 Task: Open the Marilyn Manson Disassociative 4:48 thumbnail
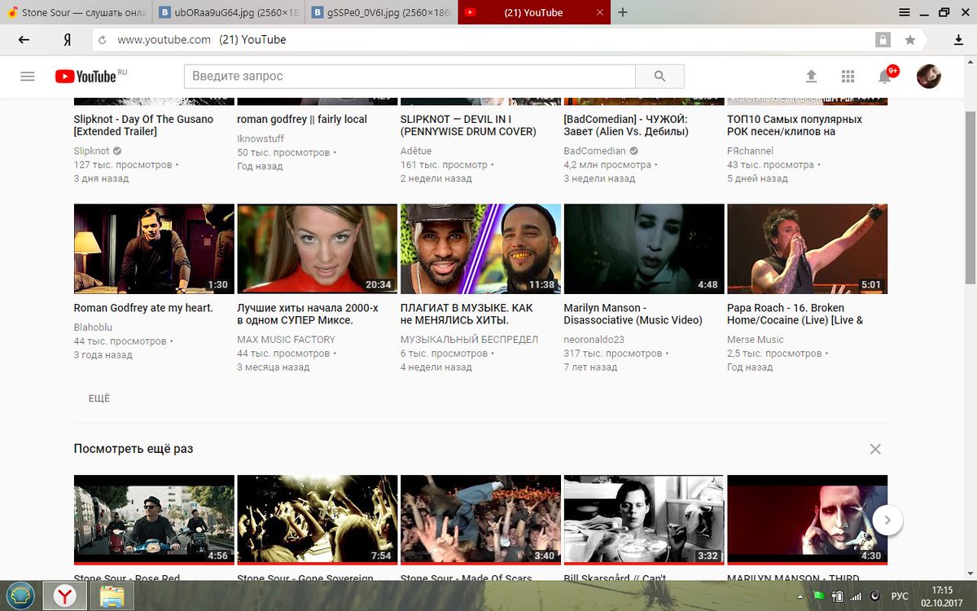tap(644, 248)
